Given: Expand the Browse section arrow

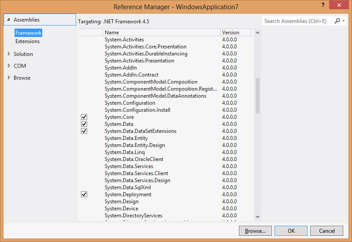Looking at the screenshot, I should coord(9,78).
